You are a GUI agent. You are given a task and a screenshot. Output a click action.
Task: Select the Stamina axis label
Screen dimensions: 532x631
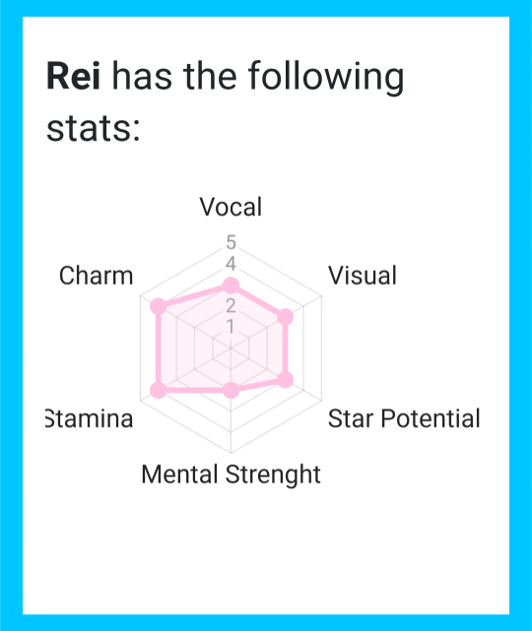tap(90, 418)
